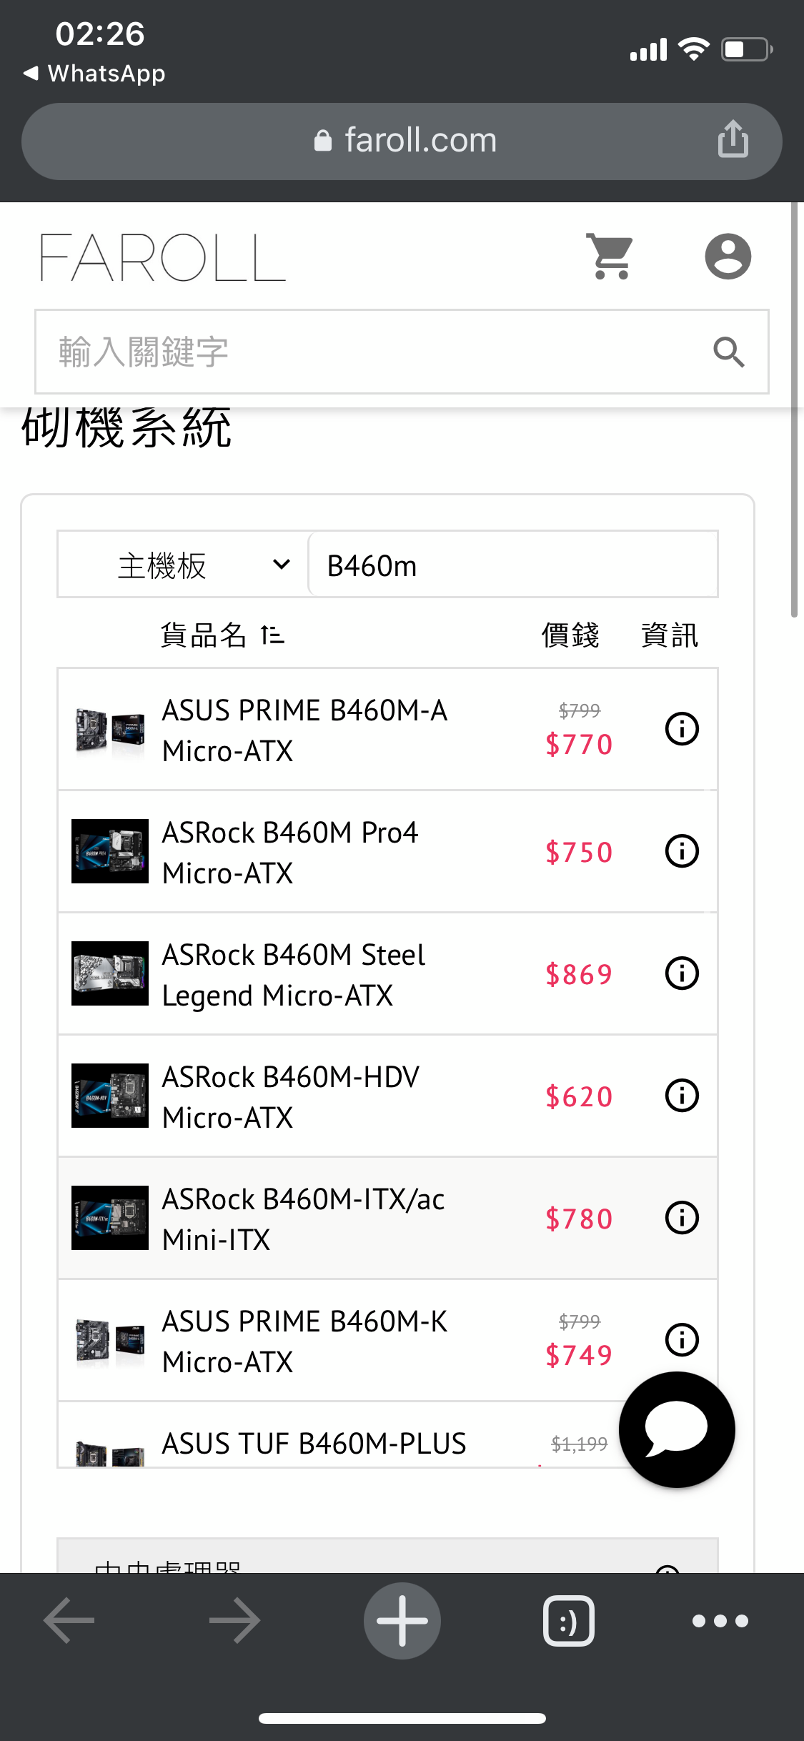Select ASRock B460M-ITX/ac Mini-ITX row

304,1219
